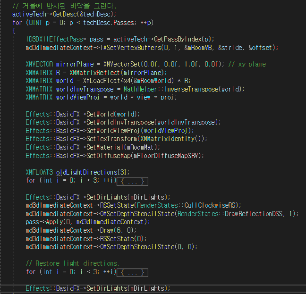Click SetDiffuseMap(mFloorDiffuseMapSRV) call
The image size is (306, 294).
[x=144, y=156]
